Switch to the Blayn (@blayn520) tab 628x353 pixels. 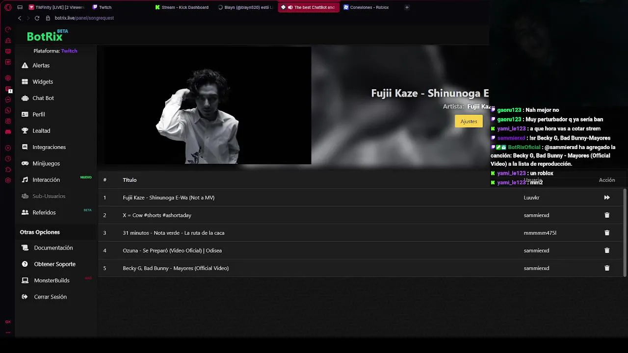pyautogui.click(x=245, y=7)
